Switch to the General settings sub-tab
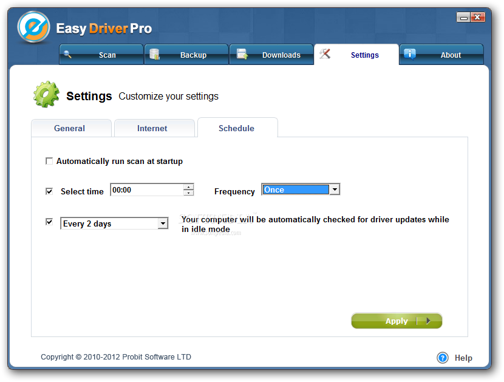Screen dimensions: 504x382 coord(72,128)
